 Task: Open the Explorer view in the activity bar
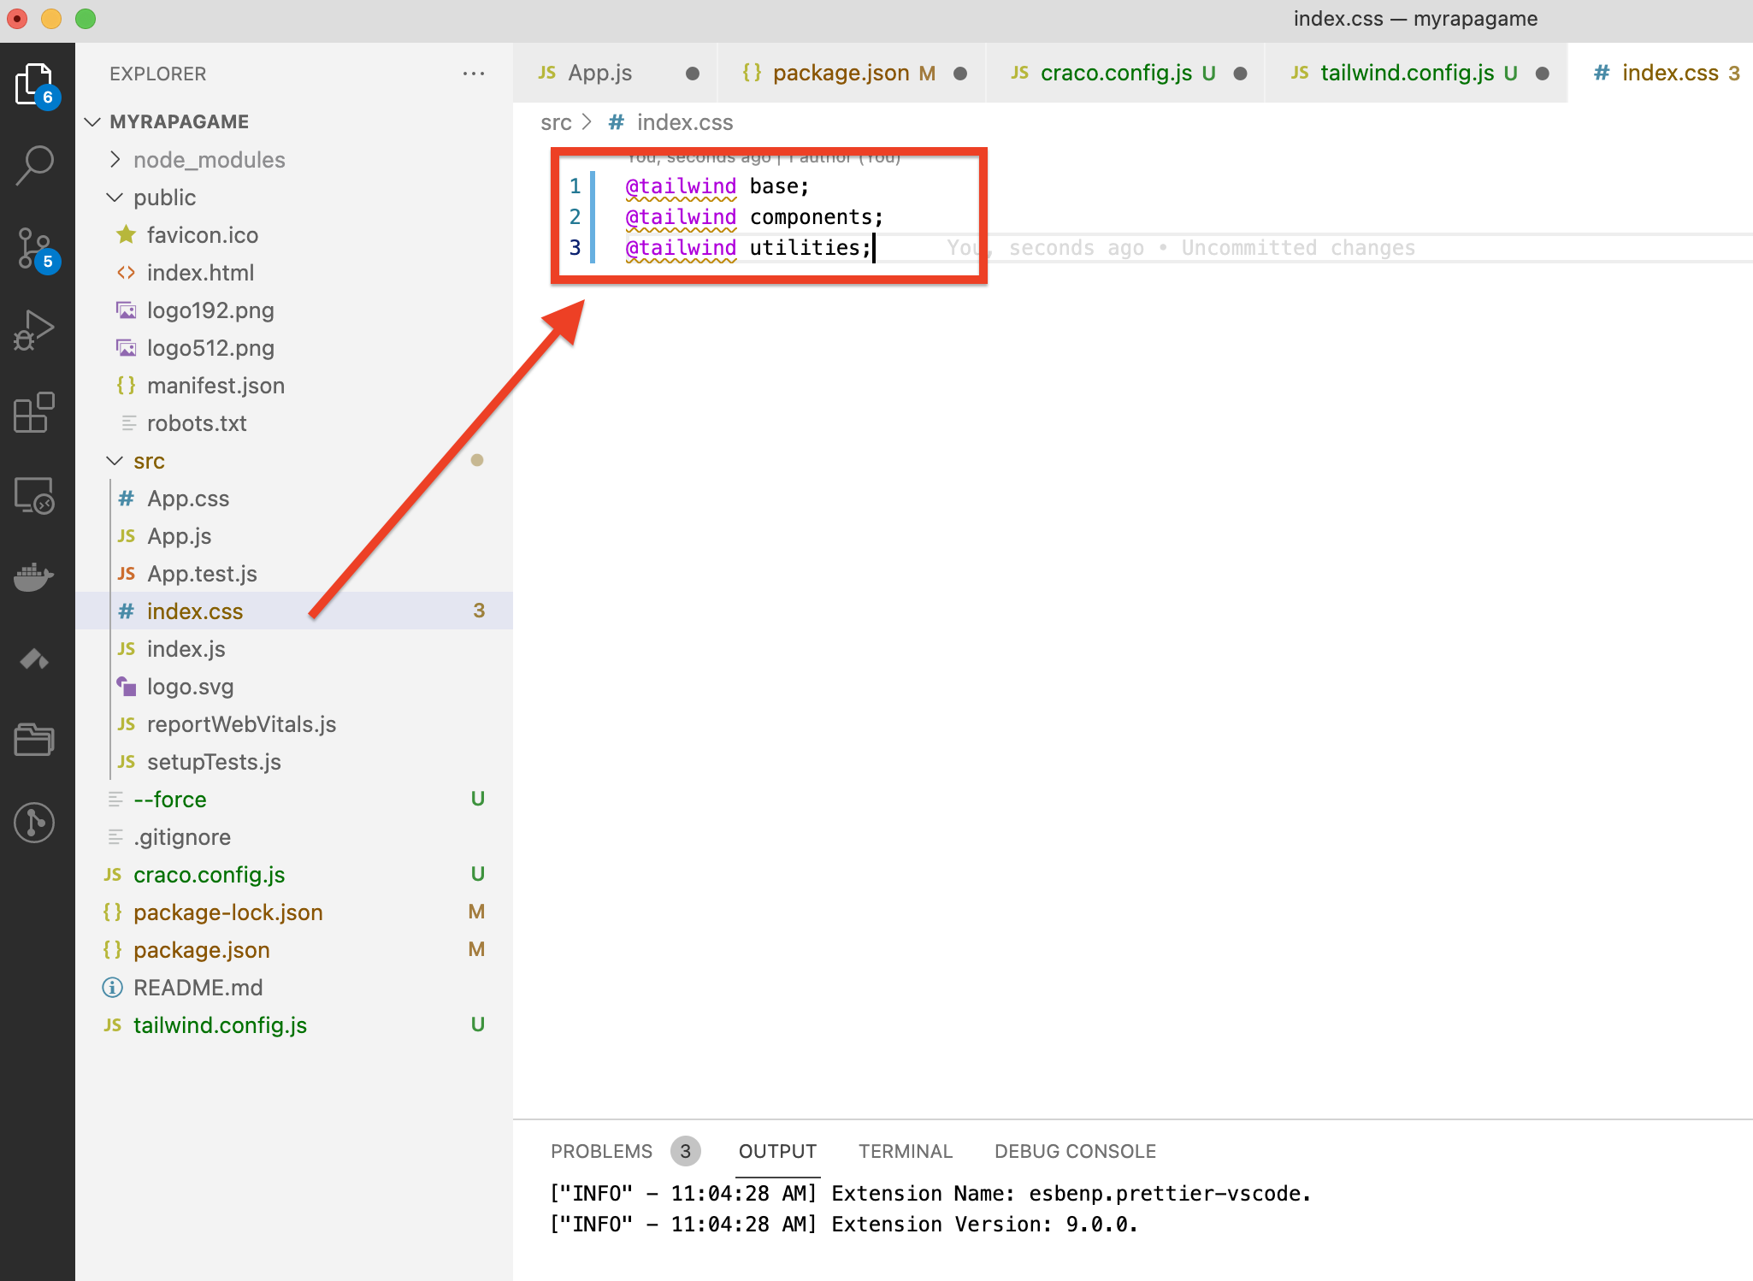click(x=34, y=84)
